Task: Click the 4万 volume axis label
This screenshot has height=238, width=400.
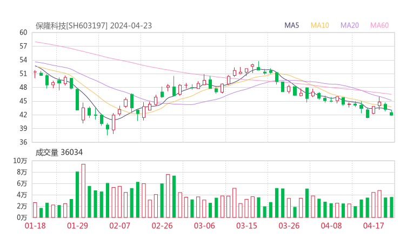Action: point(22,195)
